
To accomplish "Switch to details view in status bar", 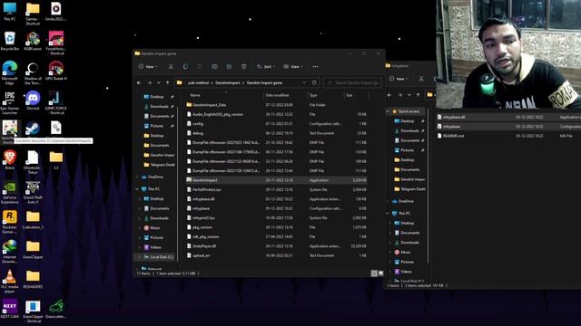I will (374, 273).
